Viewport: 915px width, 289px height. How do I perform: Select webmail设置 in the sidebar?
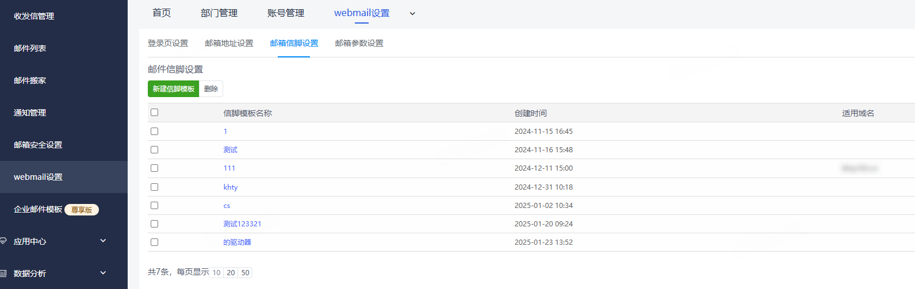tap(38, 177)
